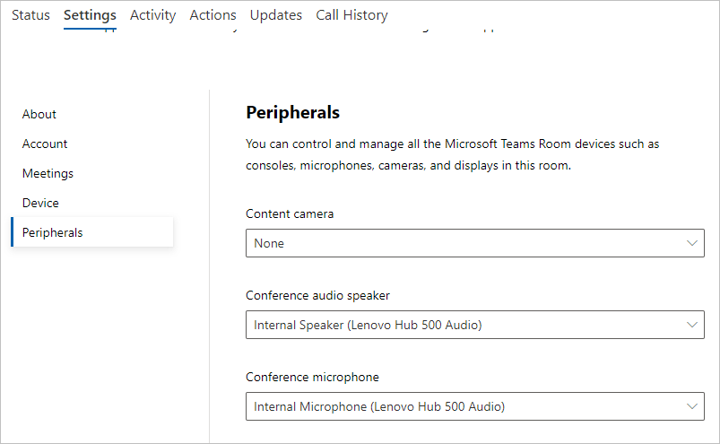Click the Content camera label

[x=290, y=213]
